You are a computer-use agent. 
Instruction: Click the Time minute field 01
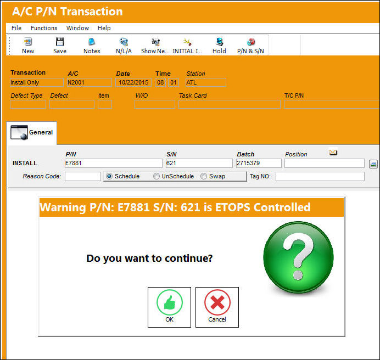(x=174, y=82)
